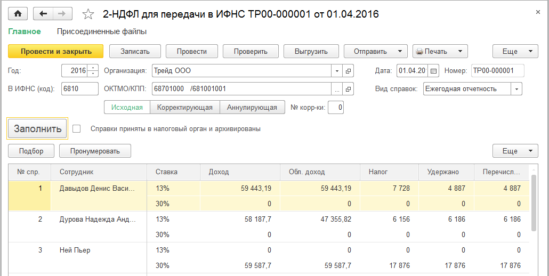Open the calendar picker for Дата
Screen dimensions: 549x276
[434, 71]
